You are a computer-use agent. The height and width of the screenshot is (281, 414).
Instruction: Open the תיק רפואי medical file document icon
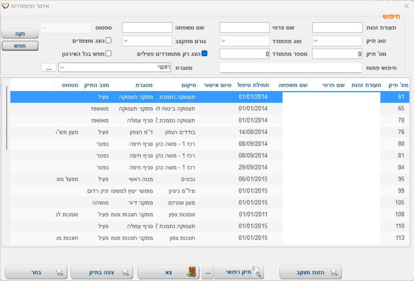[x=257, y=272]
